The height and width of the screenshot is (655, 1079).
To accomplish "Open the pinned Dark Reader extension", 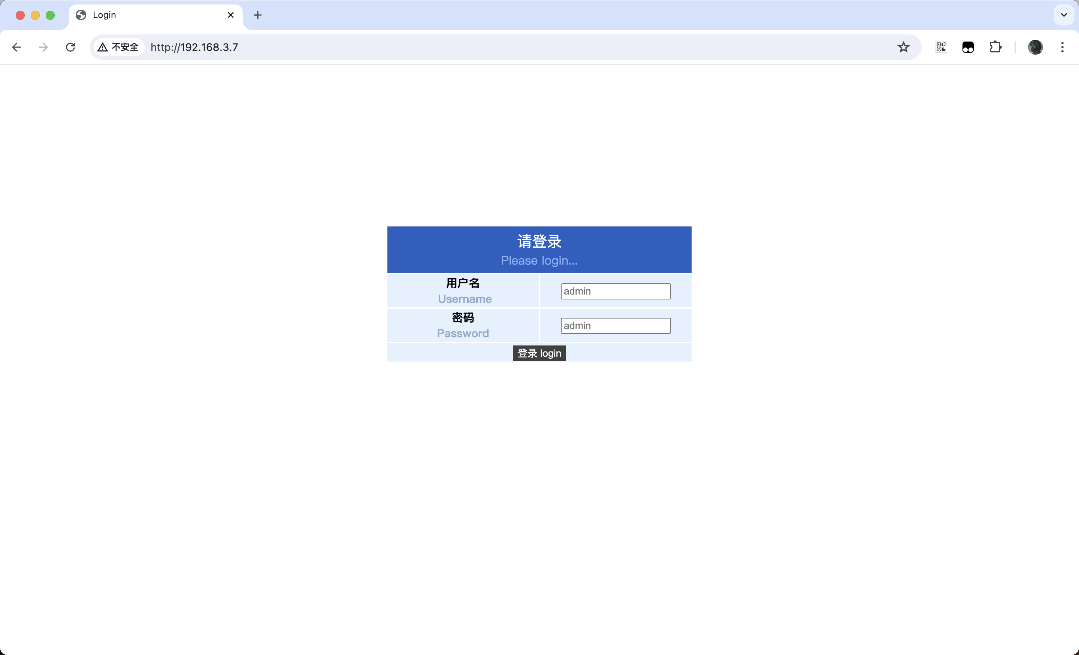I will tap(968, 47).
